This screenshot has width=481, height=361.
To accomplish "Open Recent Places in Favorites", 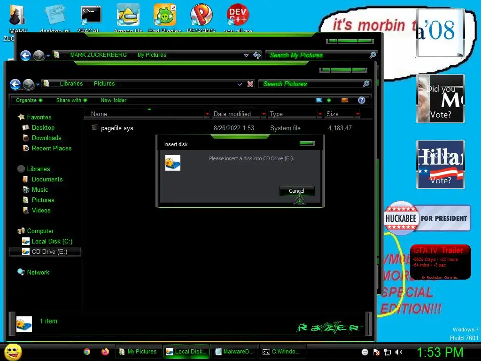I will [x=52, y=148].
